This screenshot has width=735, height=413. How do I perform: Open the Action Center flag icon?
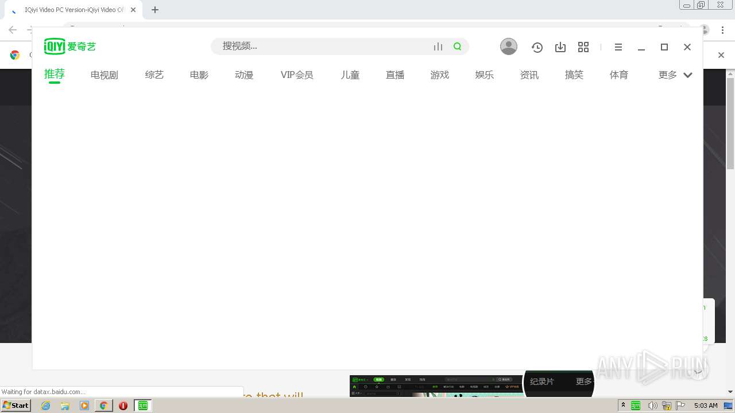[680, 406]
